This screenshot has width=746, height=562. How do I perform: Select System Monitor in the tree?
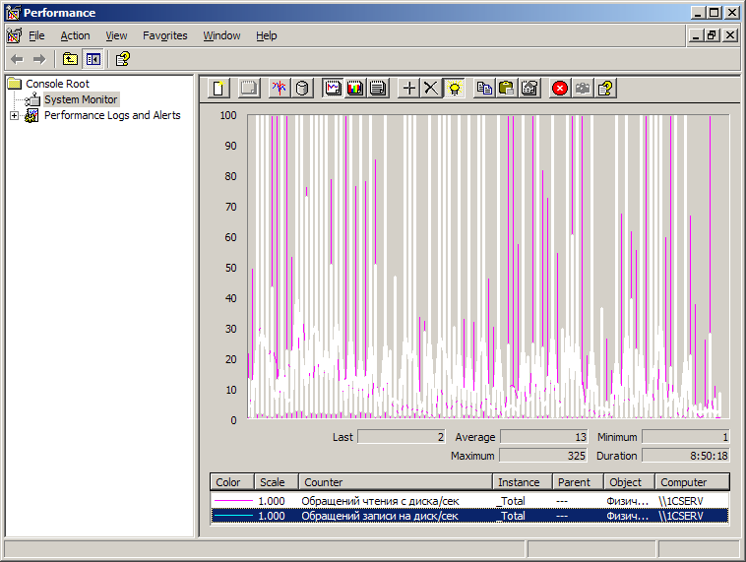(81, 99)
